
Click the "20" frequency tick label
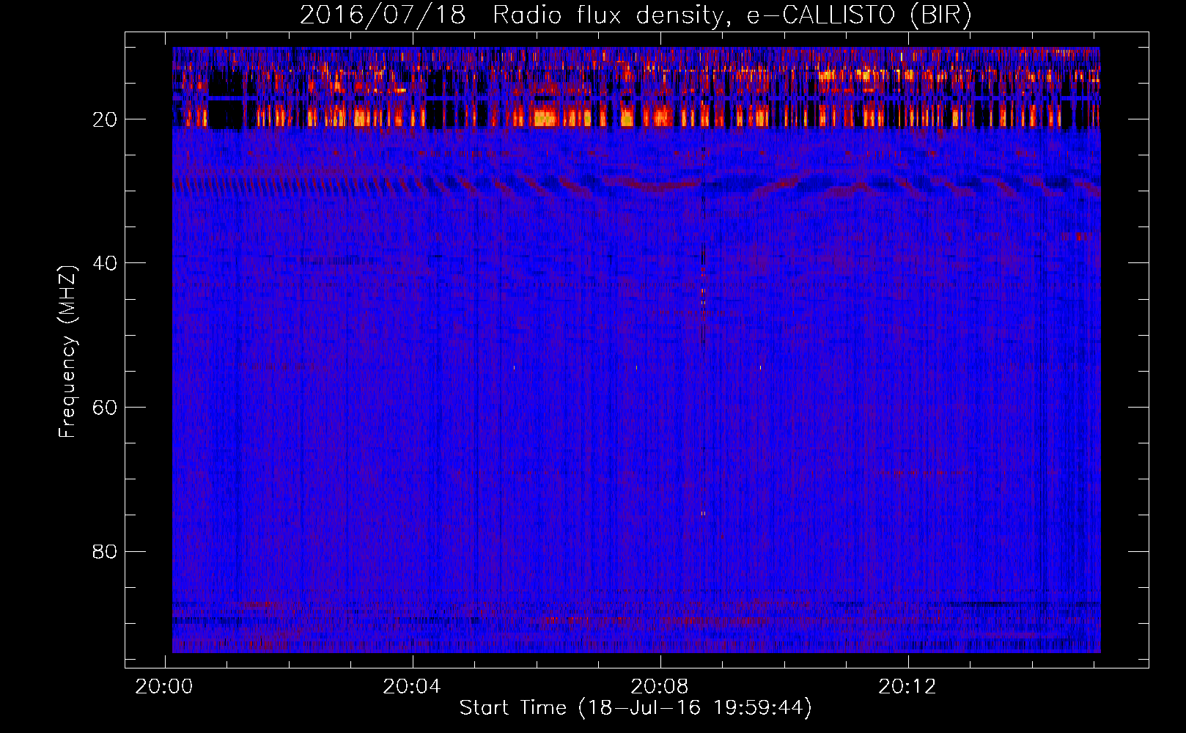[105, 119]
